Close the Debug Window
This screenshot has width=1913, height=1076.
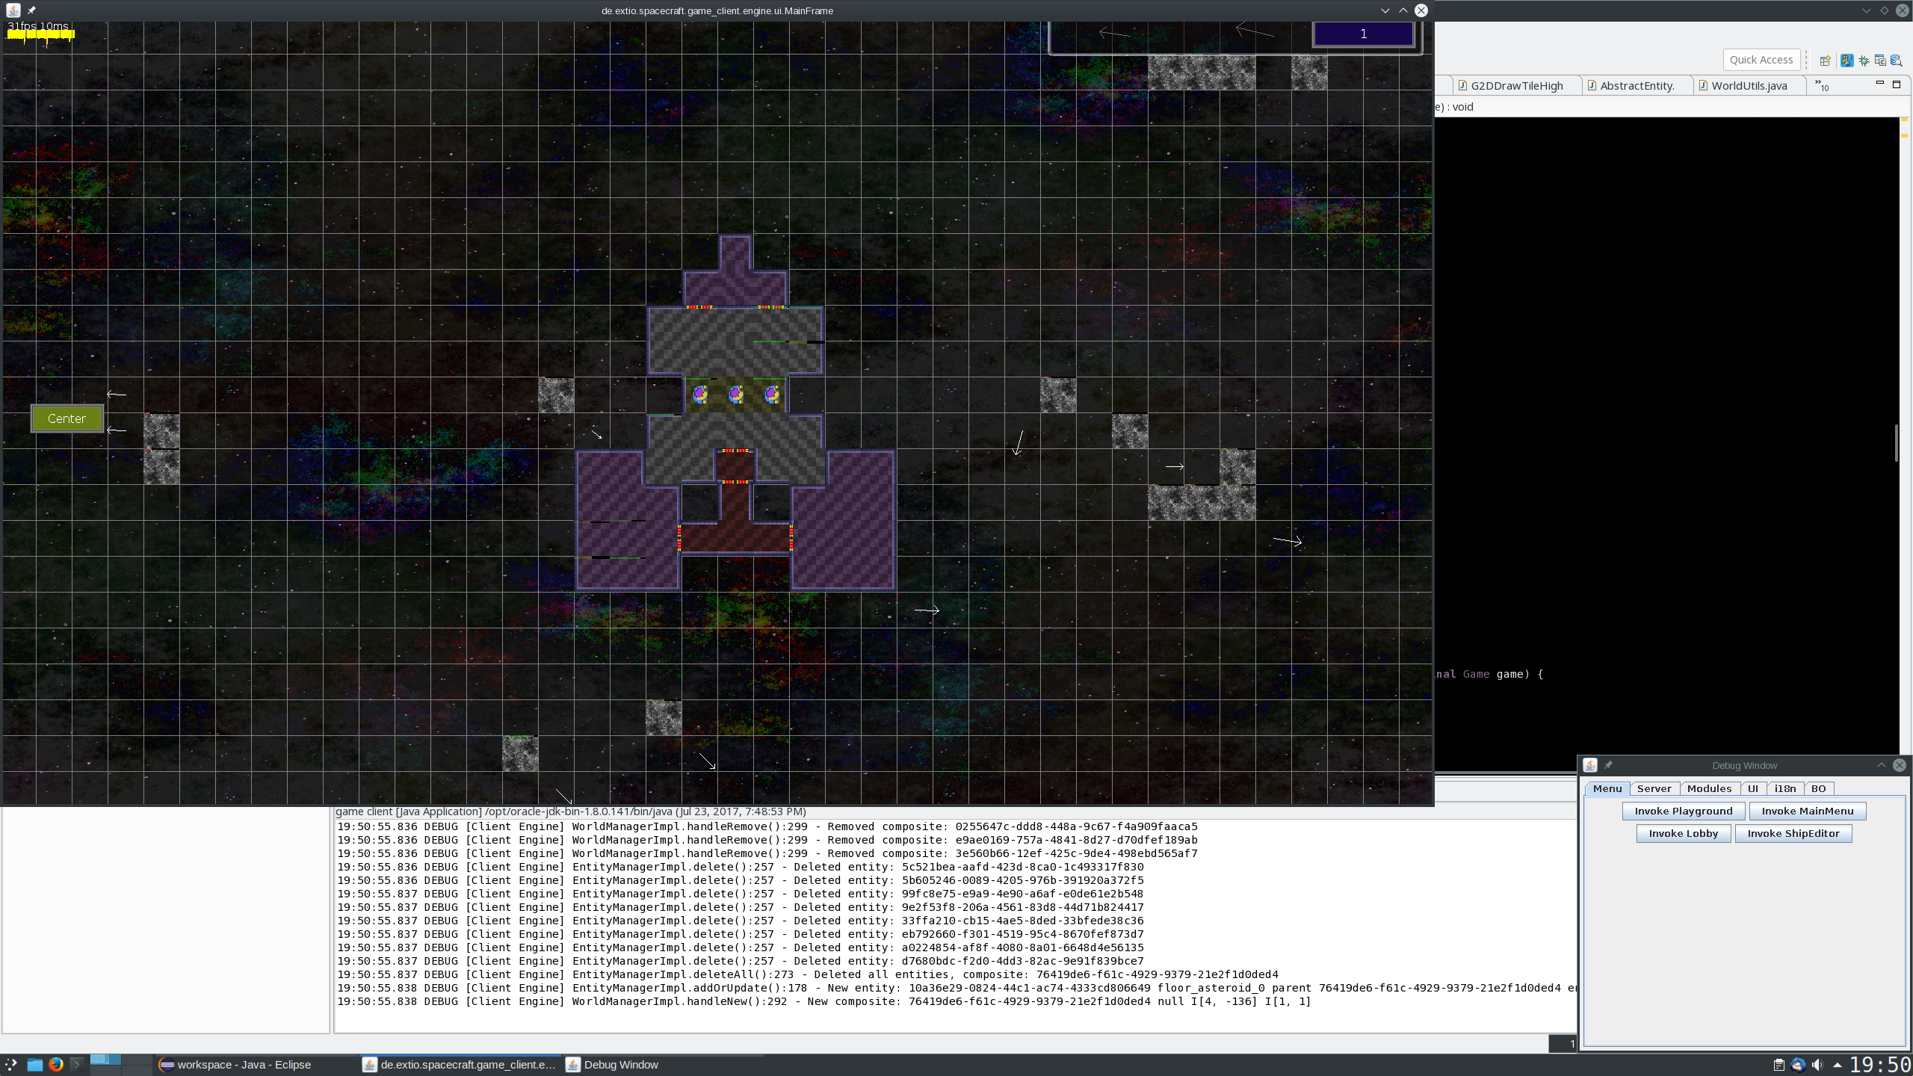[1899, 765]
